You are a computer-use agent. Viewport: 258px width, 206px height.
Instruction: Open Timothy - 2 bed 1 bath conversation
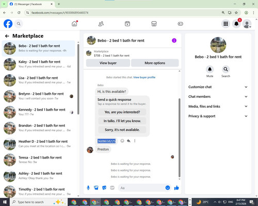[x=38, y=192]
